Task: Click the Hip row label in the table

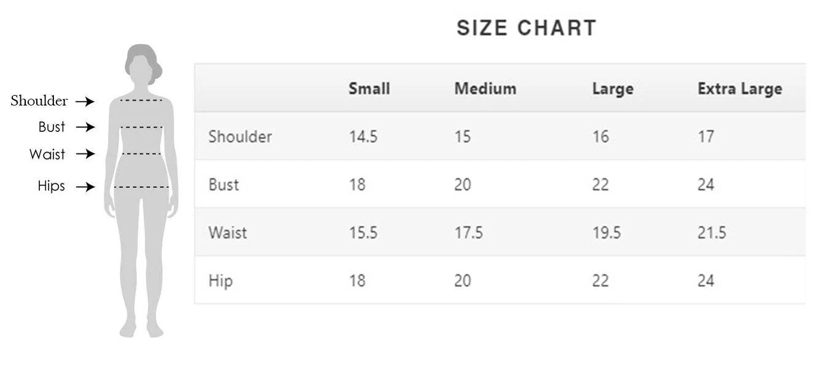Action: [x=220, y=281]
